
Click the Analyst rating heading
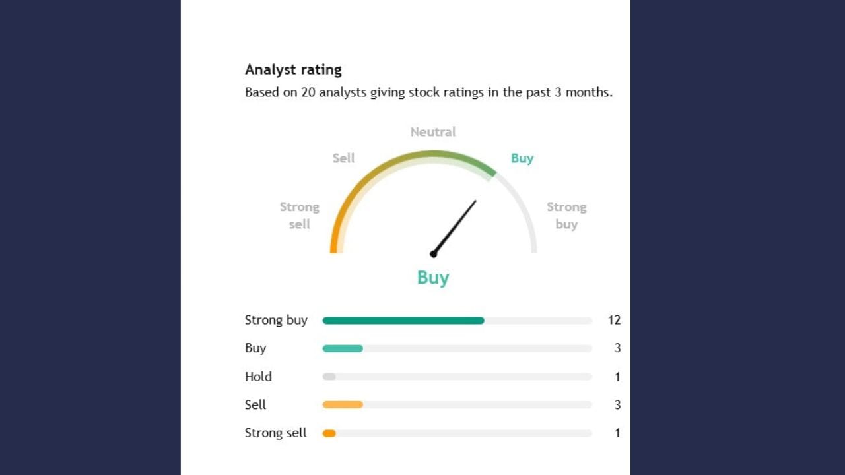[x=293, y=69]
